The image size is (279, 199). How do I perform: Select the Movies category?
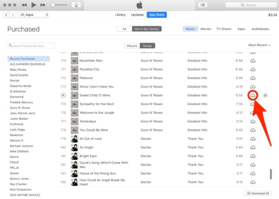206,29
